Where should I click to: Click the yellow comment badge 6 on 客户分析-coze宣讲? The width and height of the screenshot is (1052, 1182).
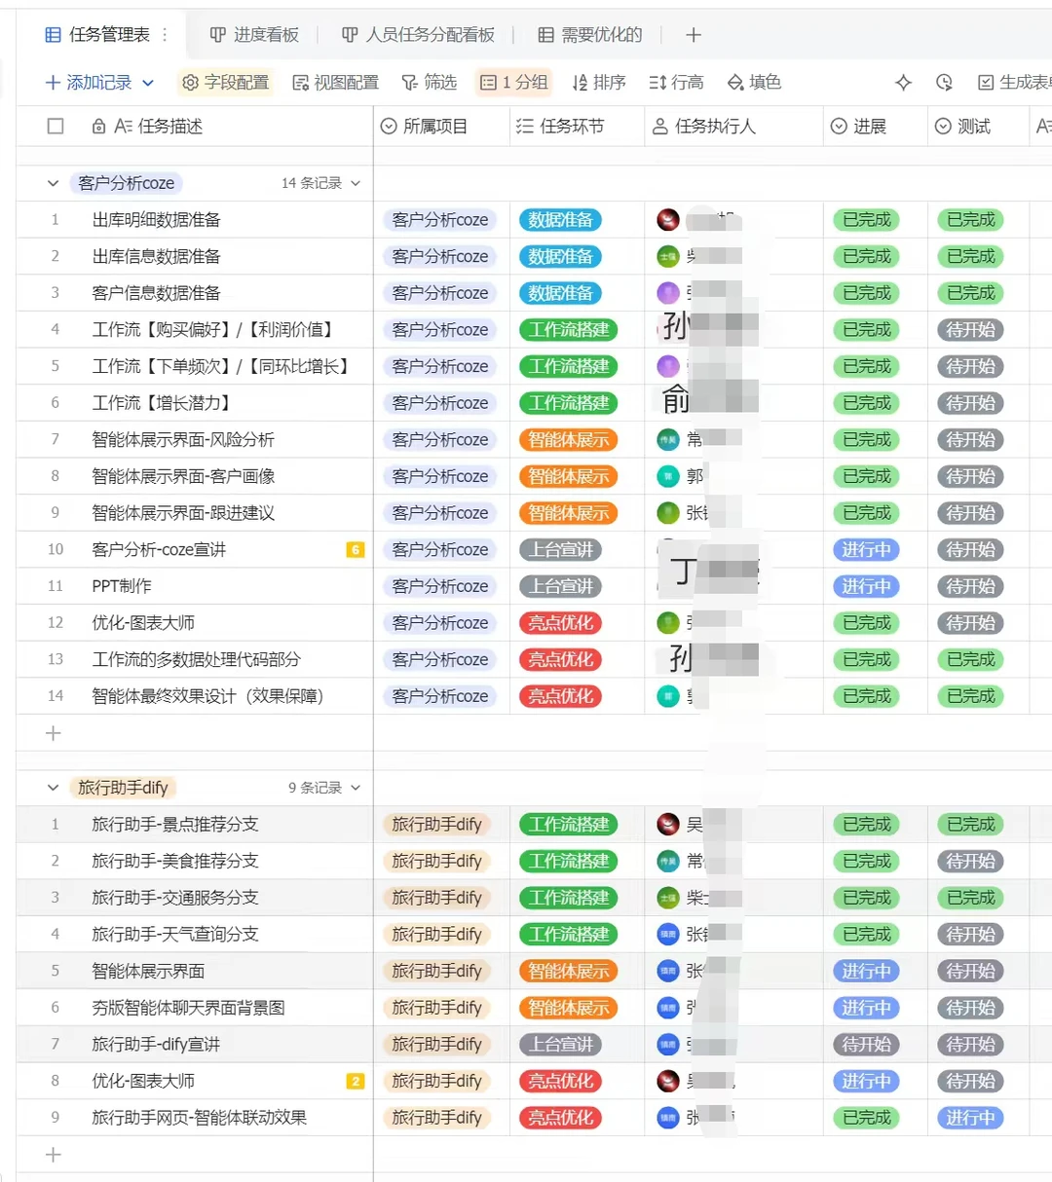356,550
